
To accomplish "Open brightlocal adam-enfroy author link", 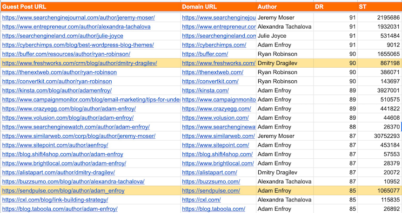I will [x=64, y=163].
